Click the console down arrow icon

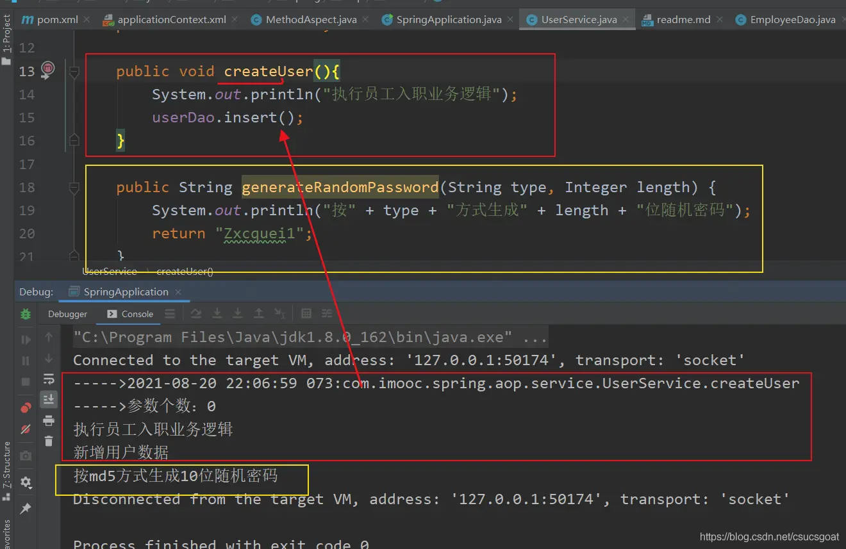pos(49,358)
